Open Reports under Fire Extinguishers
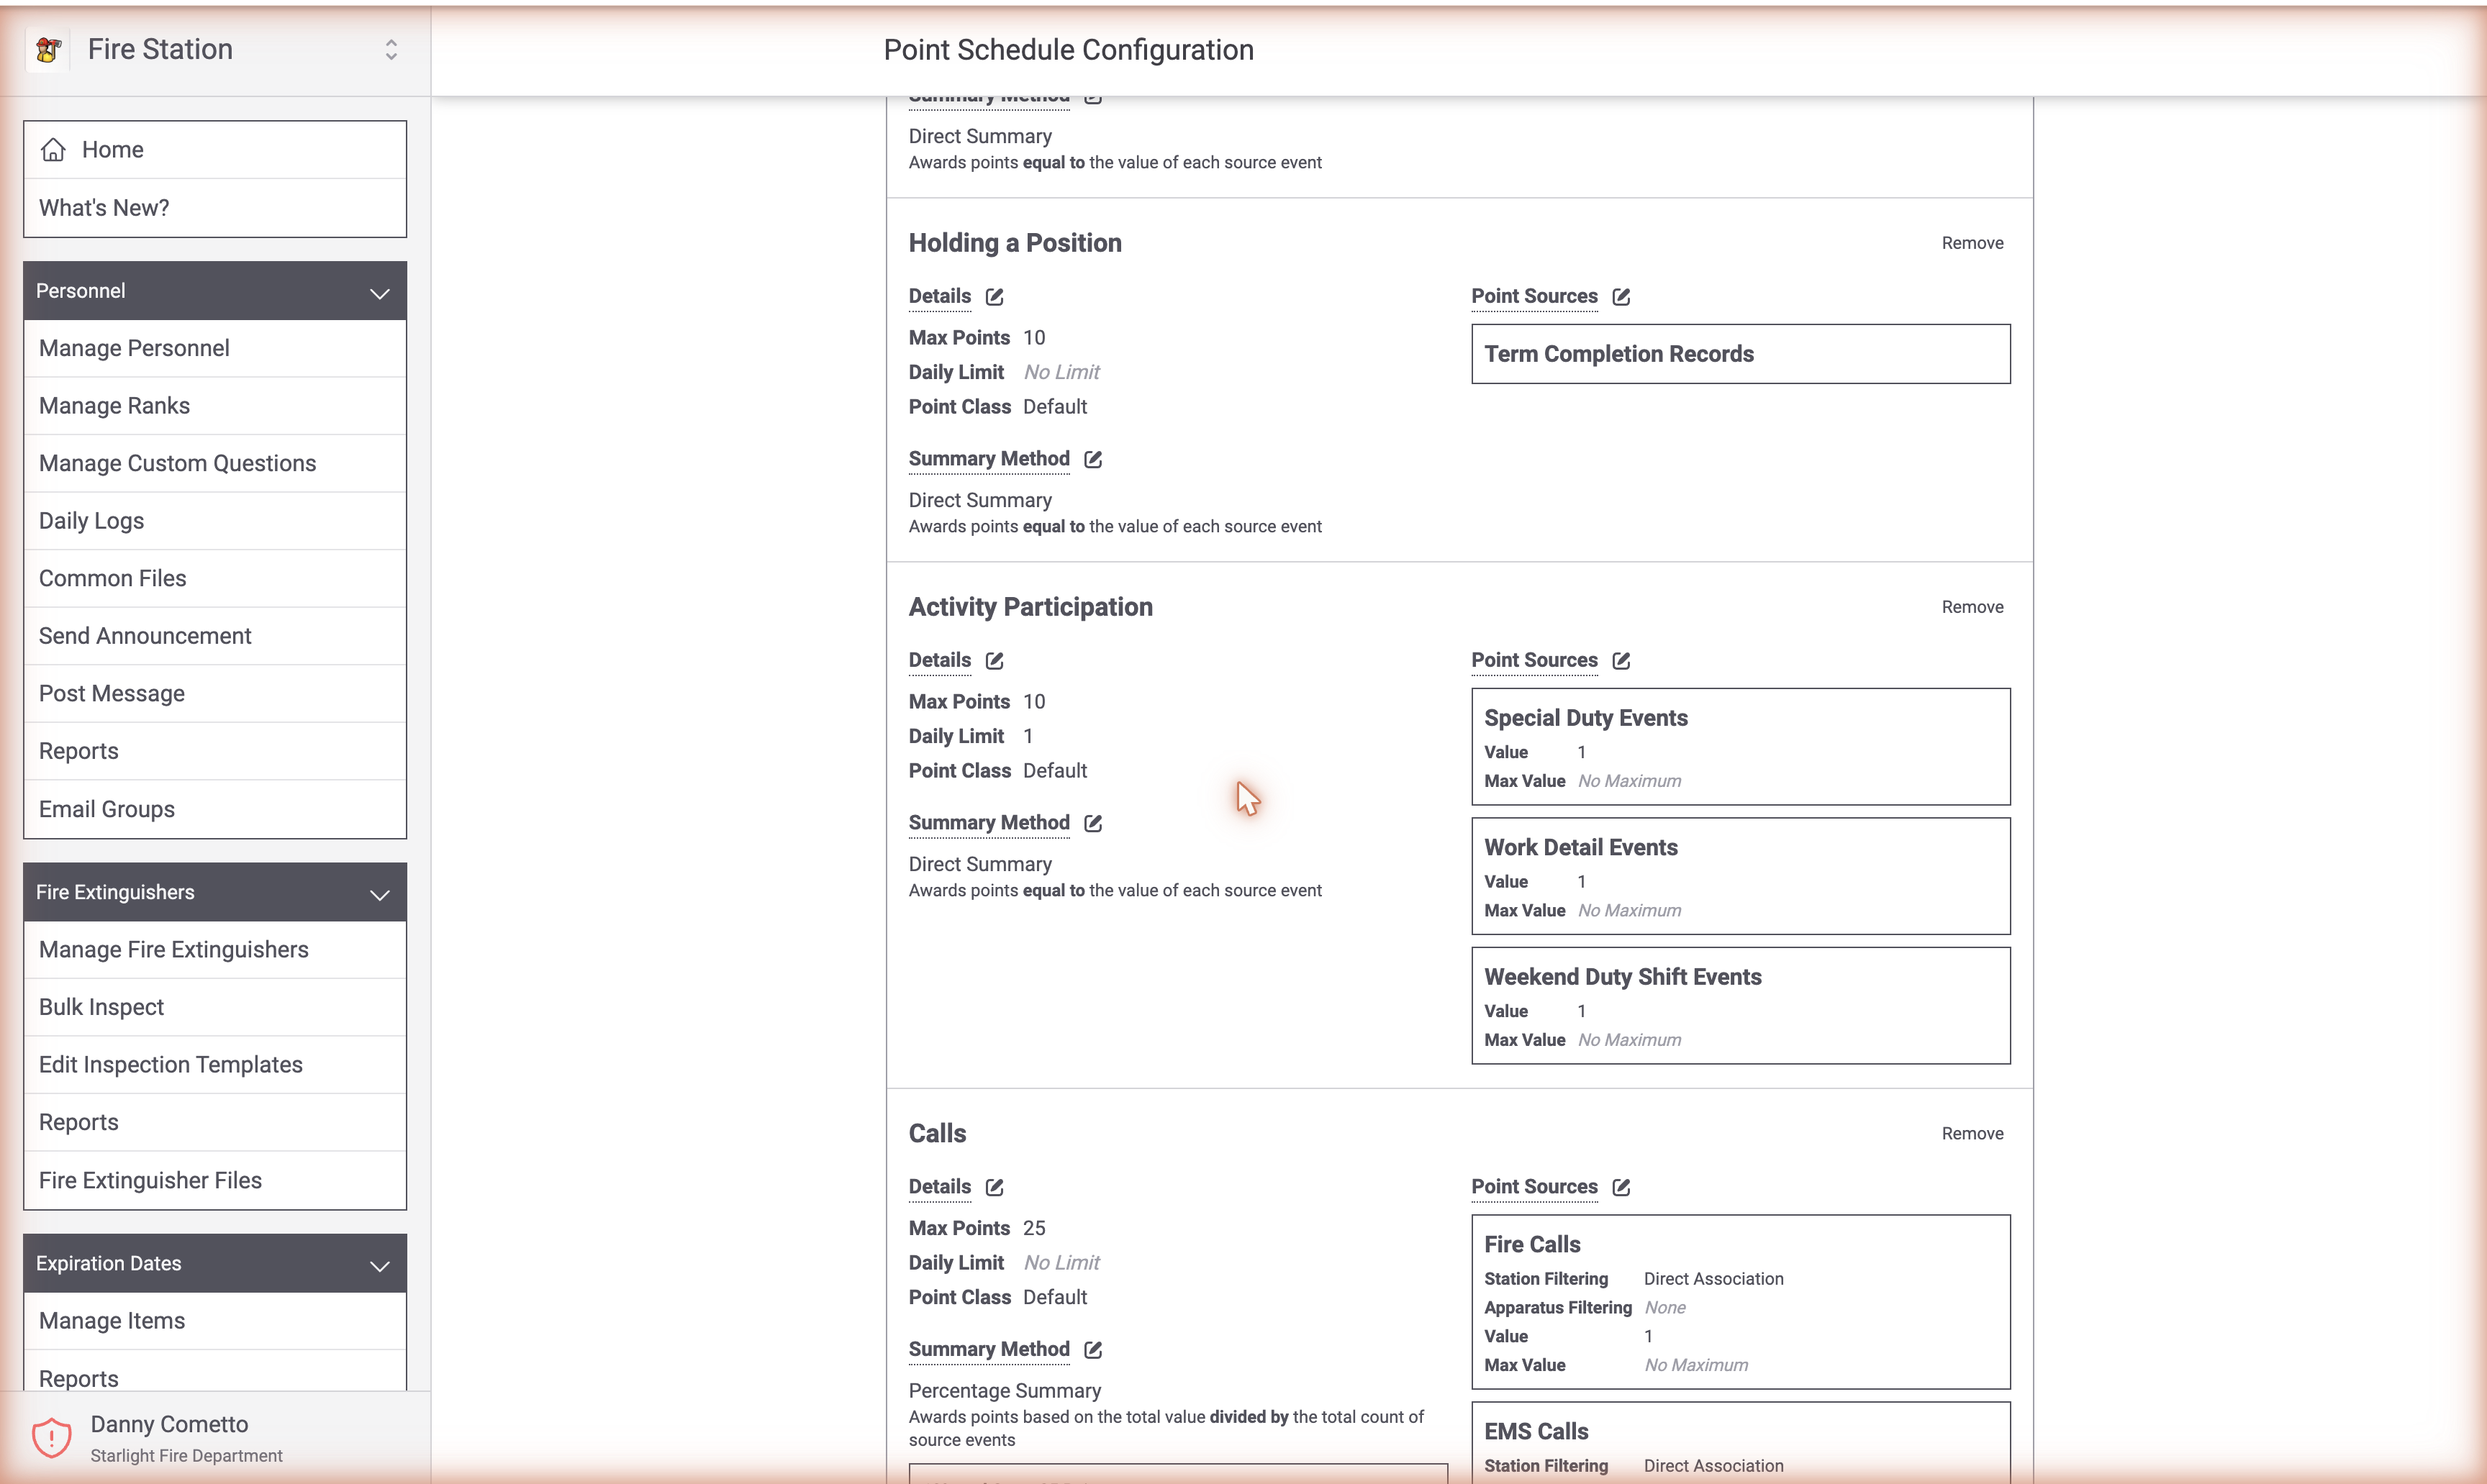Screen dimensions: 2487x1484 click(215, 1122)
